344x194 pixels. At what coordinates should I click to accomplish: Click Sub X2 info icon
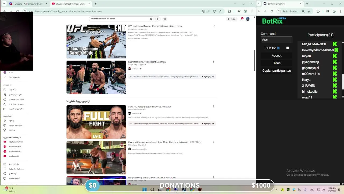coord(278,48)
